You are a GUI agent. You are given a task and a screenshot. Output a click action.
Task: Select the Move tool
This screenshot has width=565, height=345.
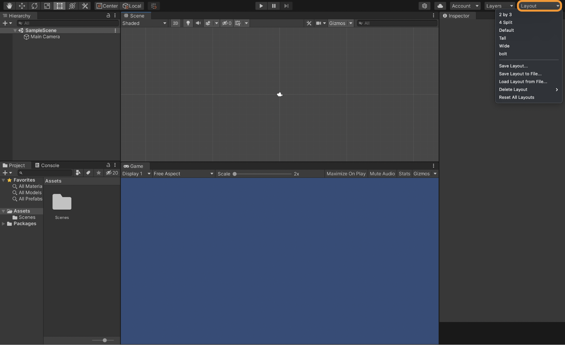(22, 6)
